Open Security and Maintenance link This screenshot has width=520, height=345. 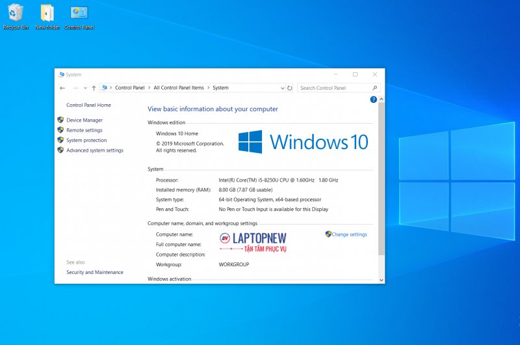[94, 272]
